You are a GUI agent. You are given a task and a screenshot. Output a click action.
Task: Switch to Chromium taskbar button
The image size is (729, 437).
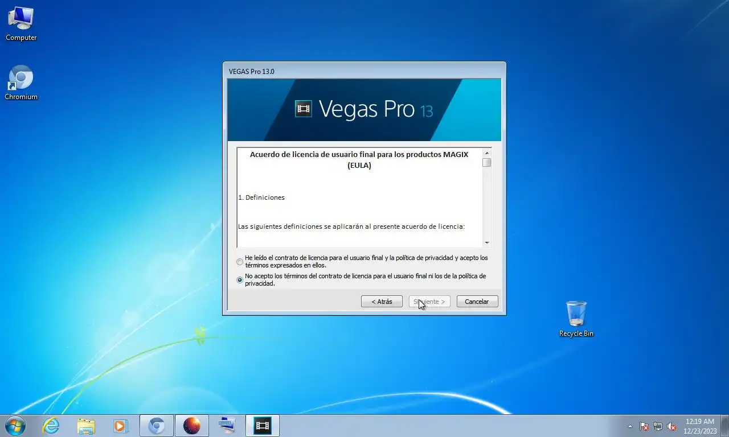point(157,426)
